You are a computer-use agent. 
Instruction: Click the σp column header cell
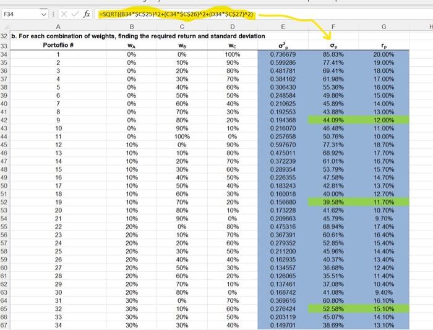pyautogui.click(x=333, y=45)
